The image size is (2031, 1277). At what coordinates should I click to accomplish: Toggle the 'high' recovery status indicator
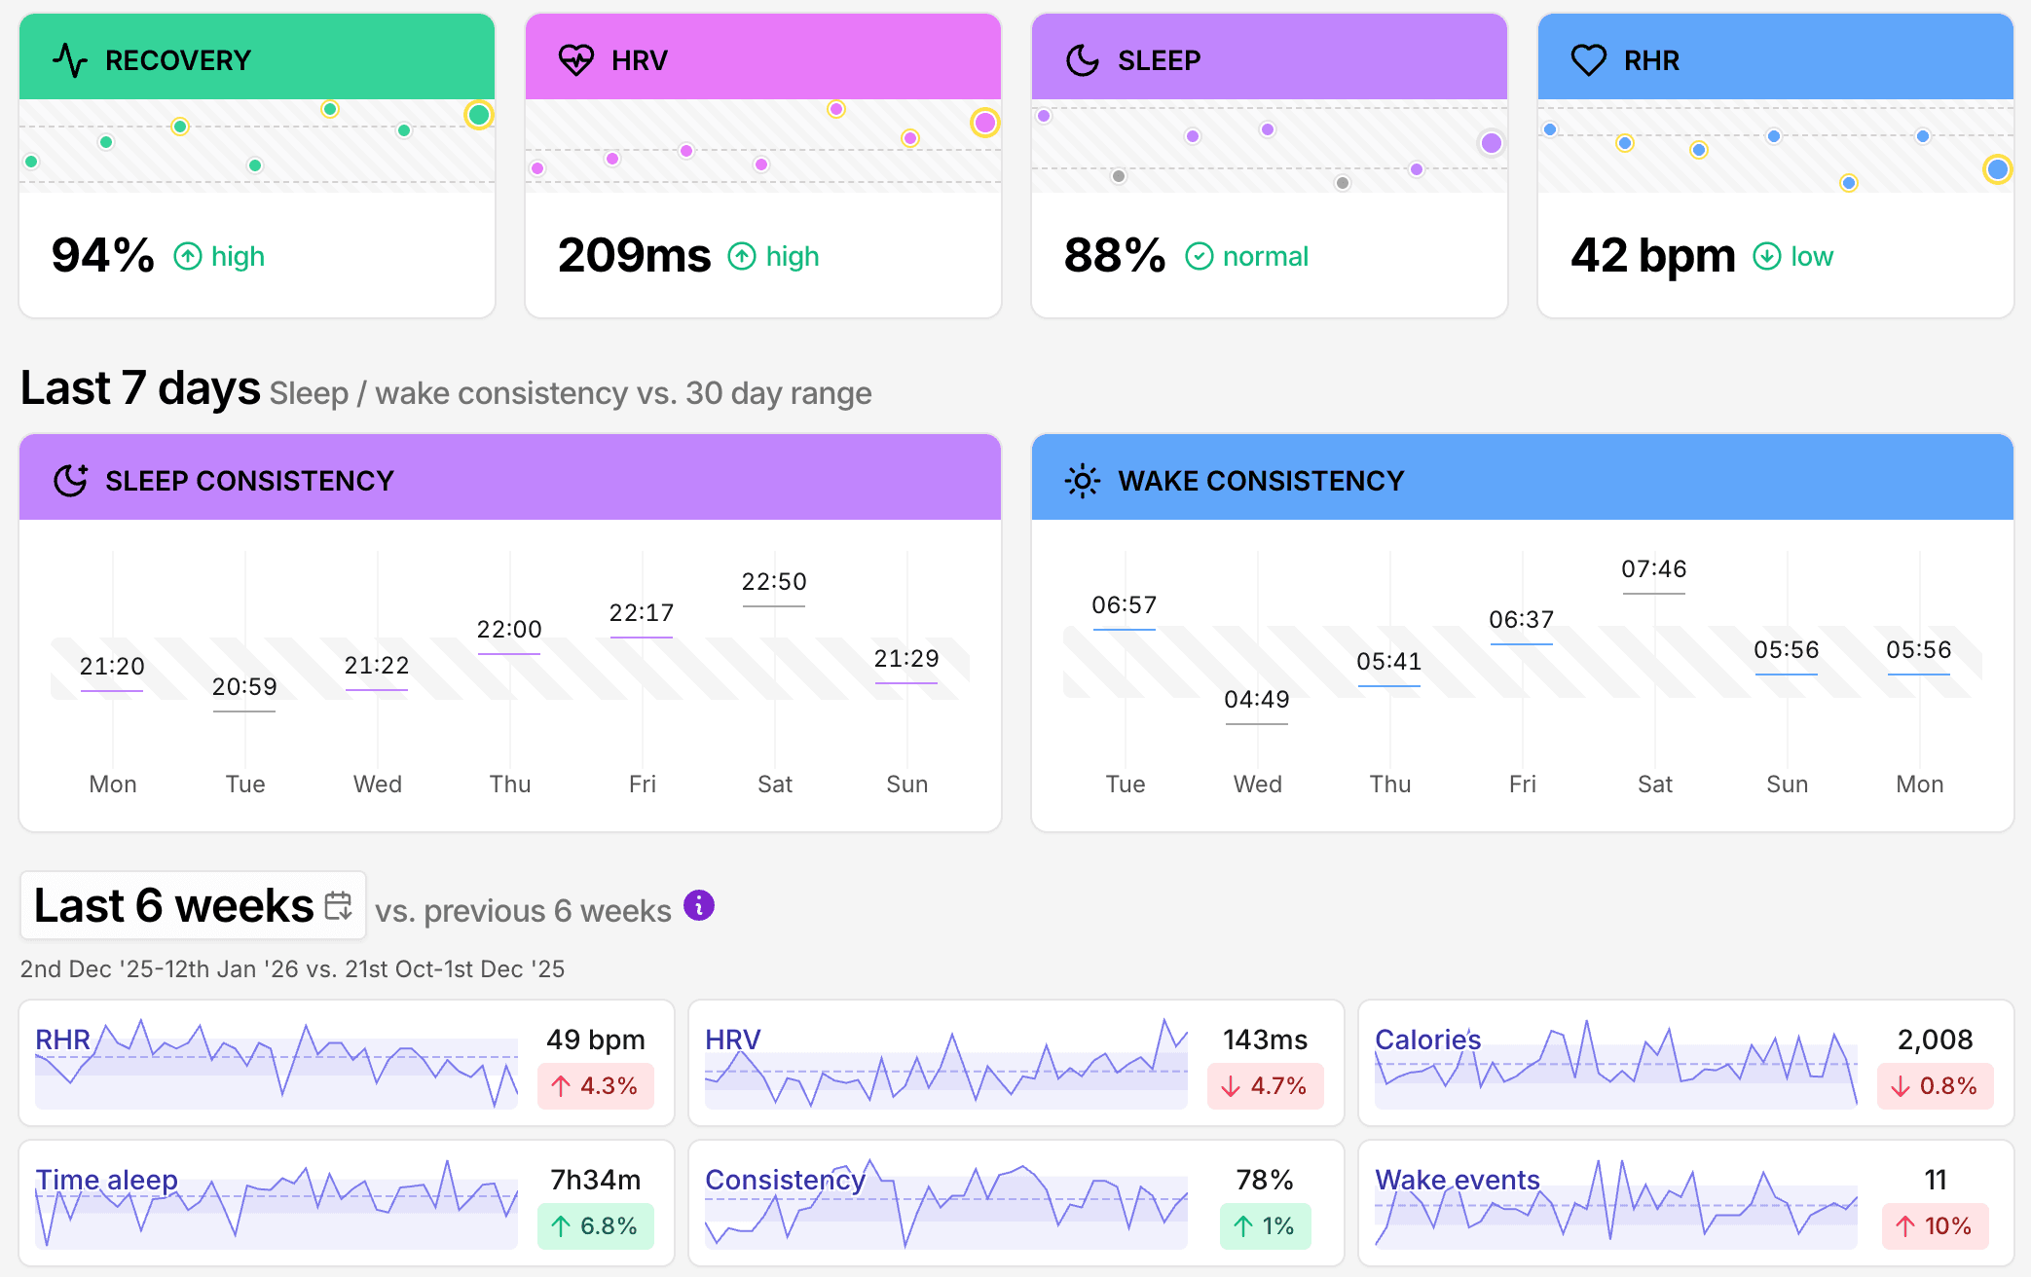(218, 256)
